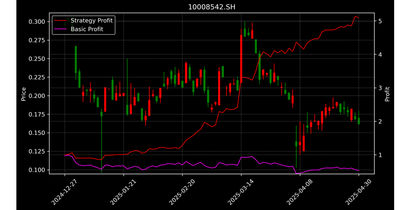Image resolution: width=411 pixels, height=210 pixels.
Task: Click the 0.225 price tick label
Action: pyautogui.click(x=37, y=77)
